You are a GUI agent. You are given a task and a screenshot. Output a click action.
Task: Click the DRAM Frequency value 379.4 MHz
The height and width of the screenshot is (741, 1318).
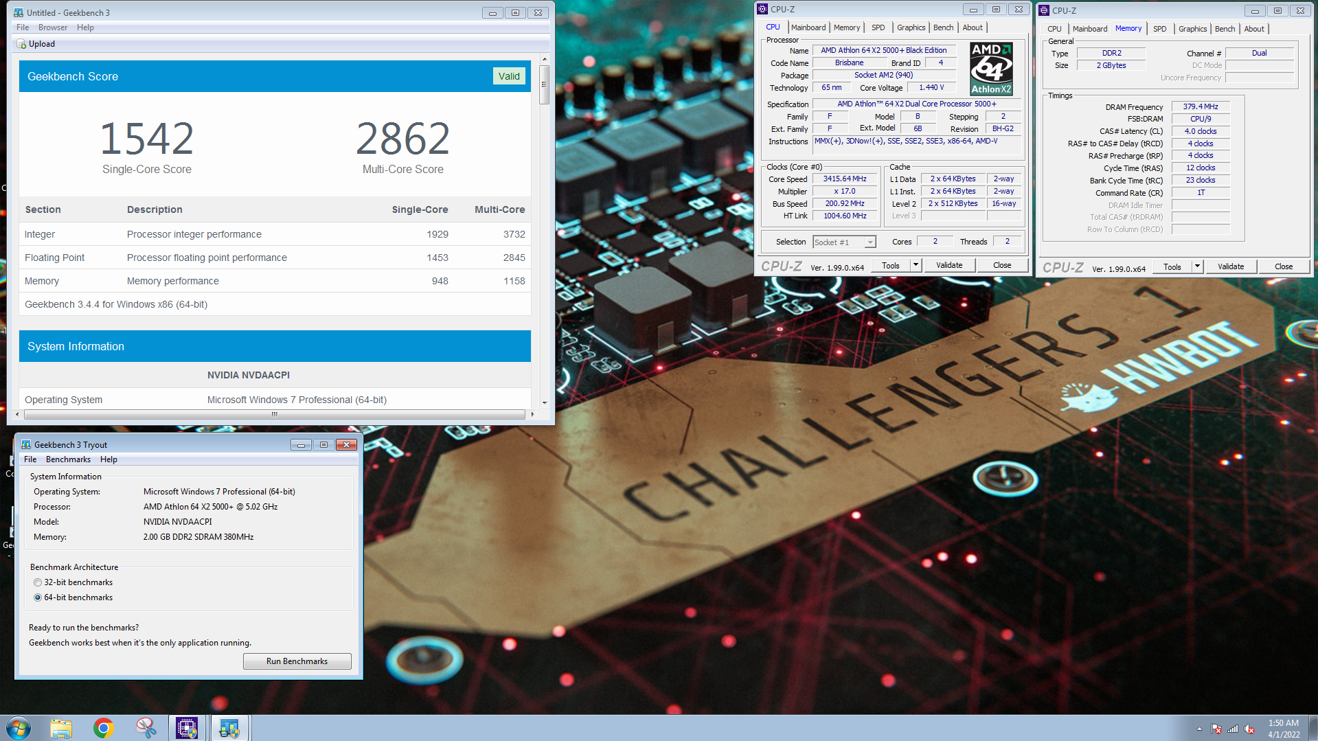coord(1201,106)
